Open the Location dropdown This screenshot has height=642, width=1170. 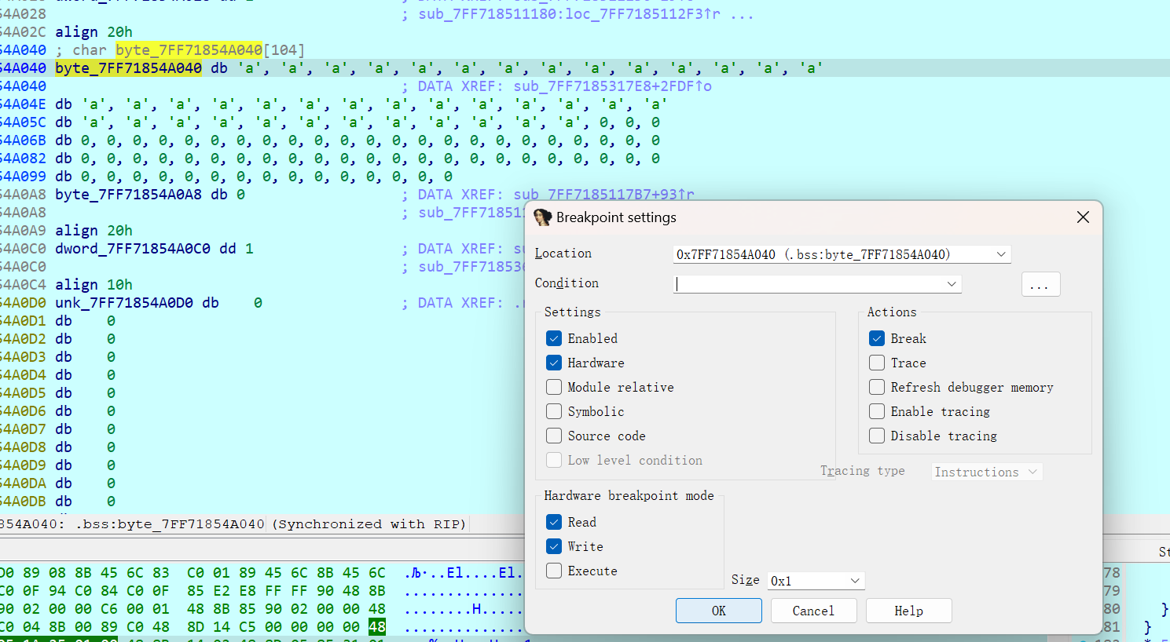click(1001, 254)
